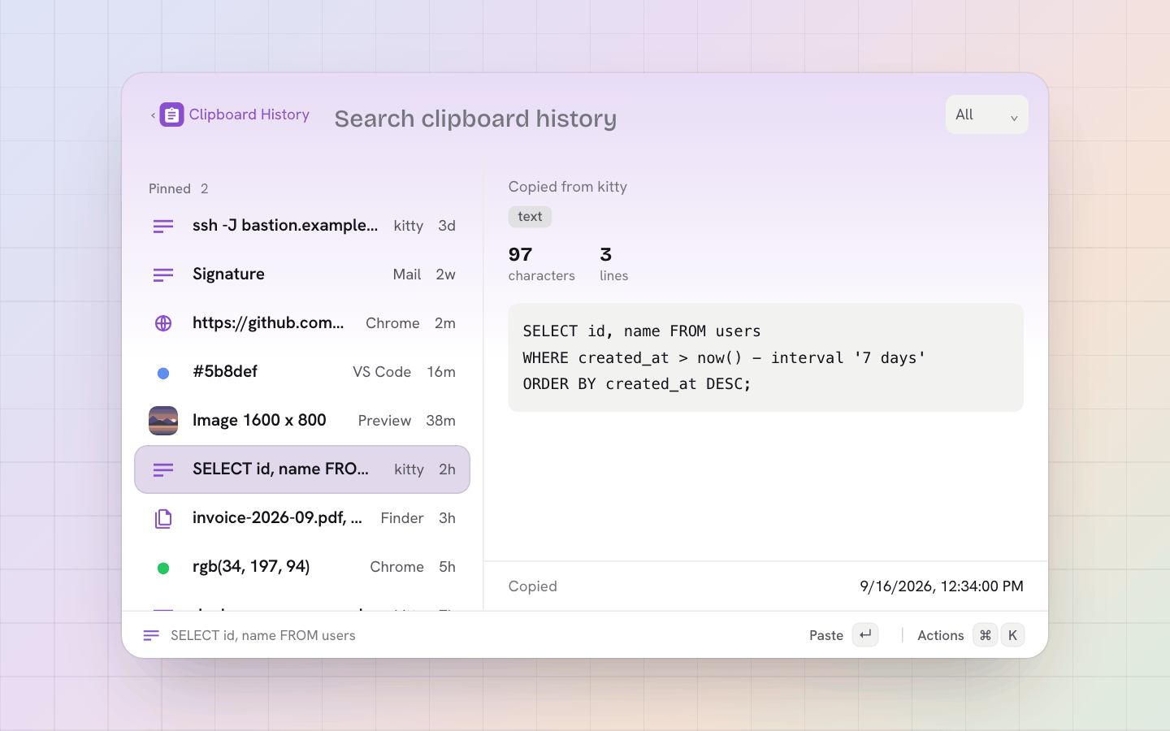1170x731 pixels.
Task: Select the invoice-2026-09.pdf entry
Action: (x=302, y=518)
